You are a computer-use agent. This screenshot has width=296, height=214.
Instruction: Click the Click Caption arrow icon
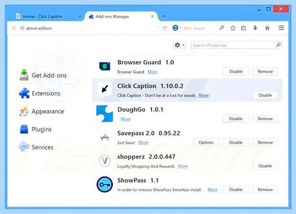click(x=105, y=88)
